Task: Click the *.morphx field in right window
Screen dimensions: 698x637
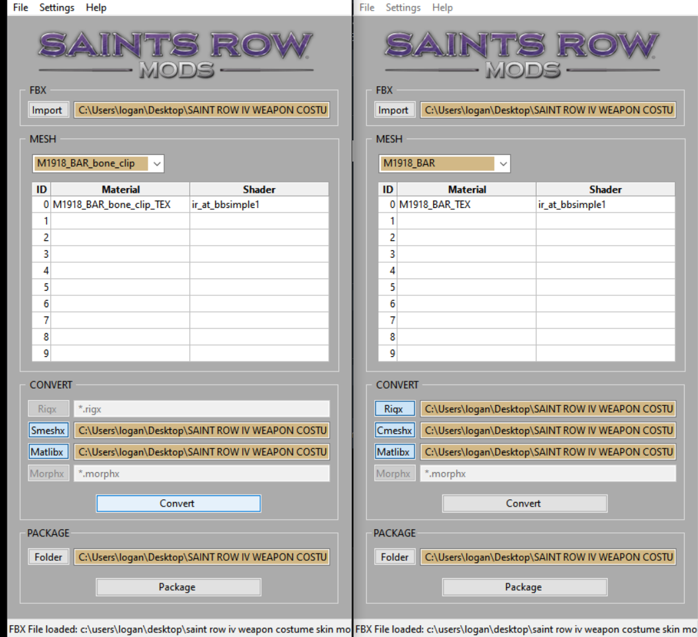Action: click(x=548, y=473)
